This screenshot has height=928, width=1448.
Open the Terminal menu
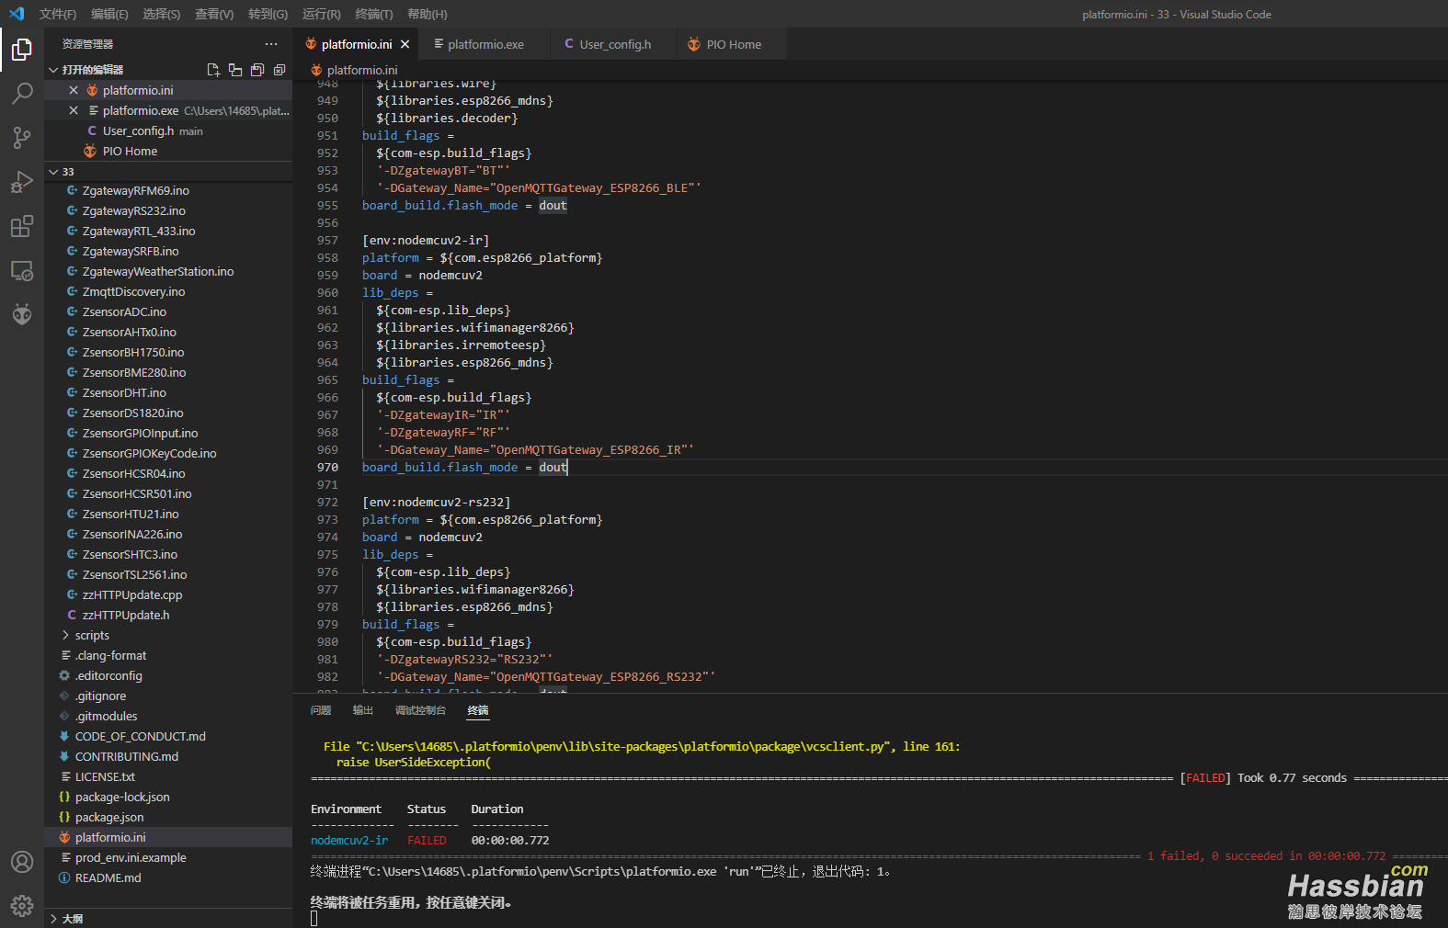click(373, 14)
